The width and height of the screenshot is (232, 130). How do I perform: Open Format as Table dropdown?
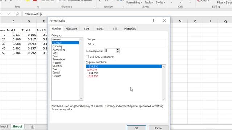pos(149,3)
